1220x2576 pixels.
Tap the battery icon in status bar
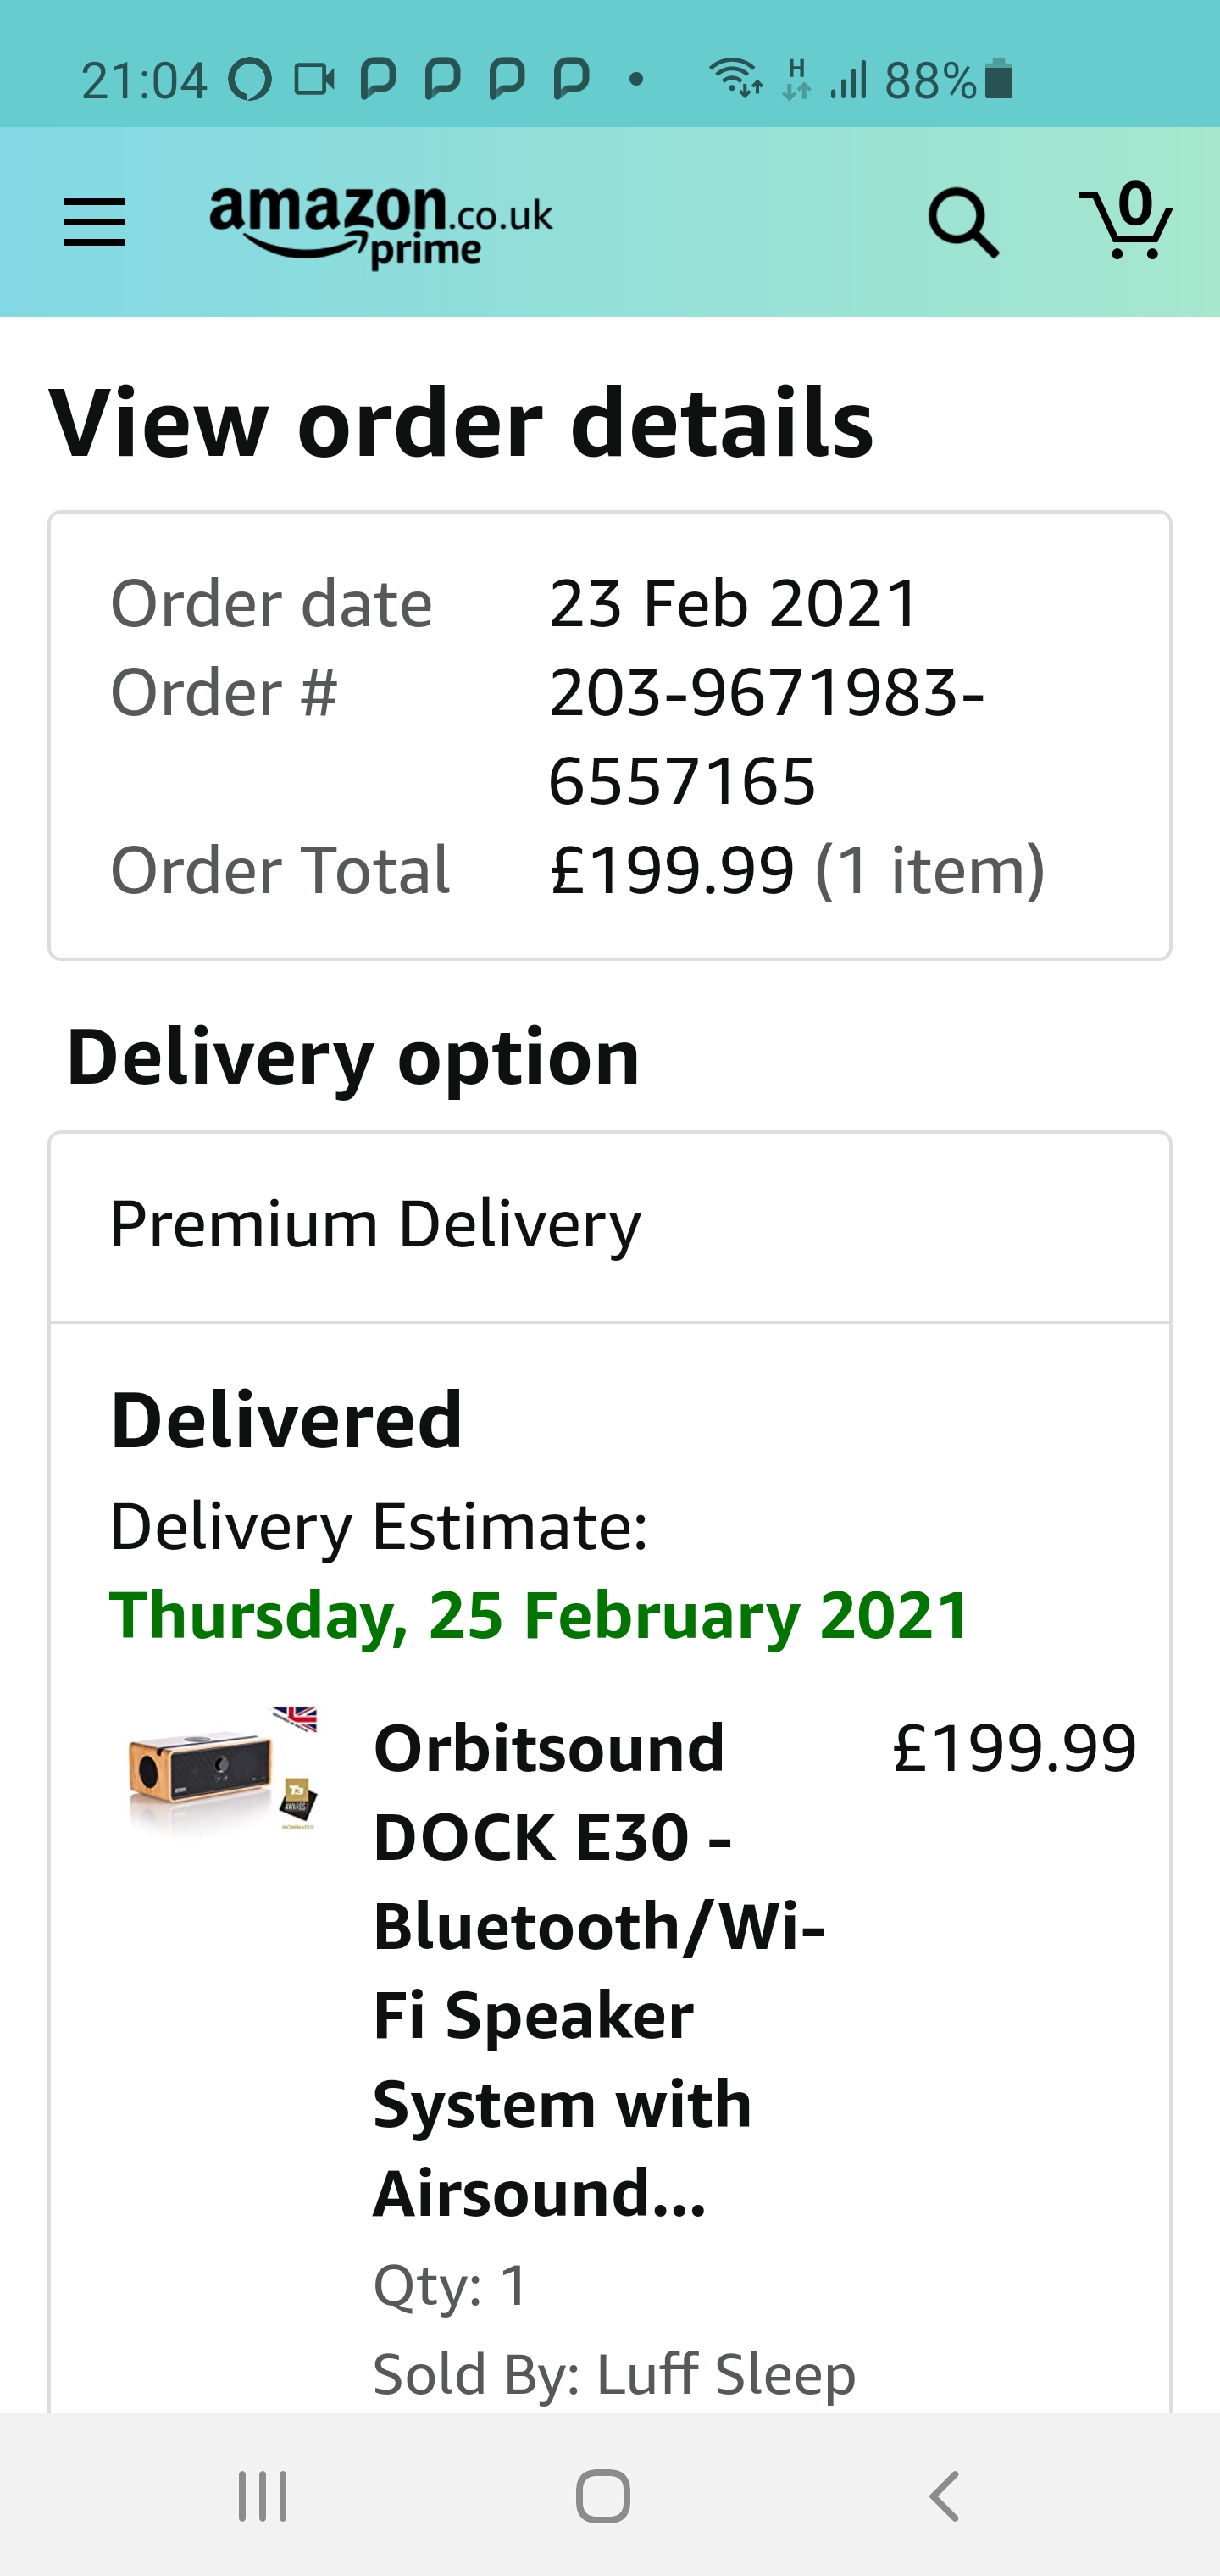pyautogui.click(x=999, y=79)
